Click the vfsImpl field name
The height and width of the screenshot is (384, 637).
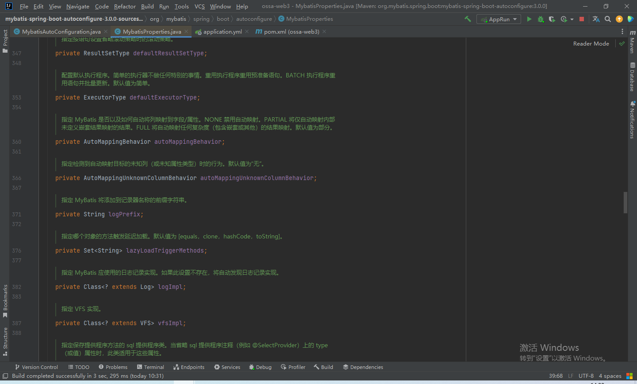click(170, 323)
